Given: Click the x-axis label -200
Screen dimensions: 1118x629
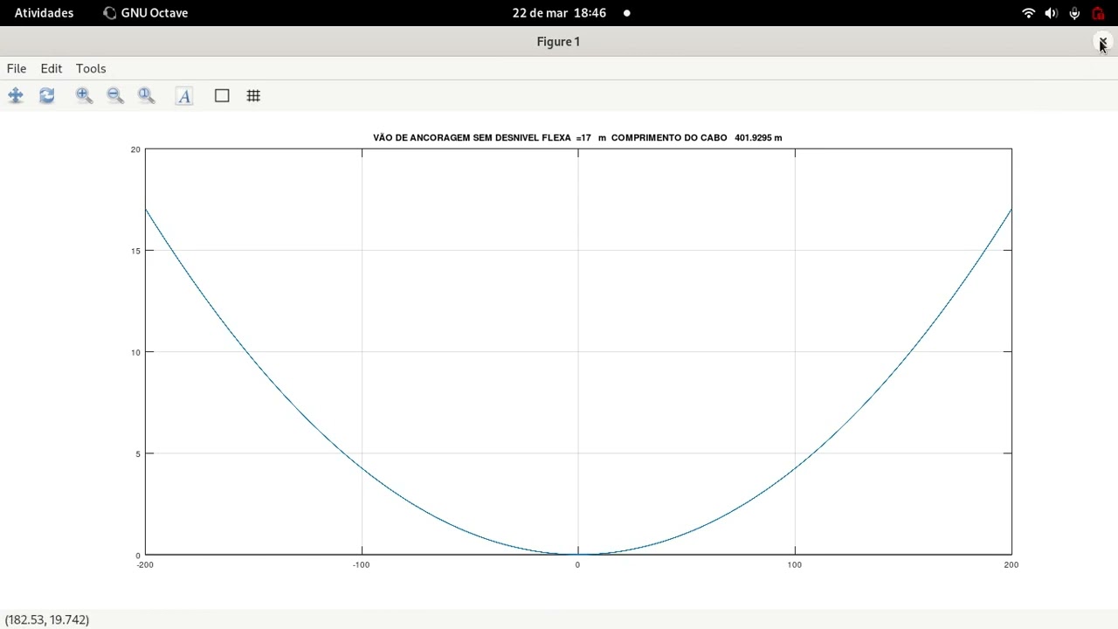Looking at the screenshot, I should pyautogui.click(x=145, y=564).
